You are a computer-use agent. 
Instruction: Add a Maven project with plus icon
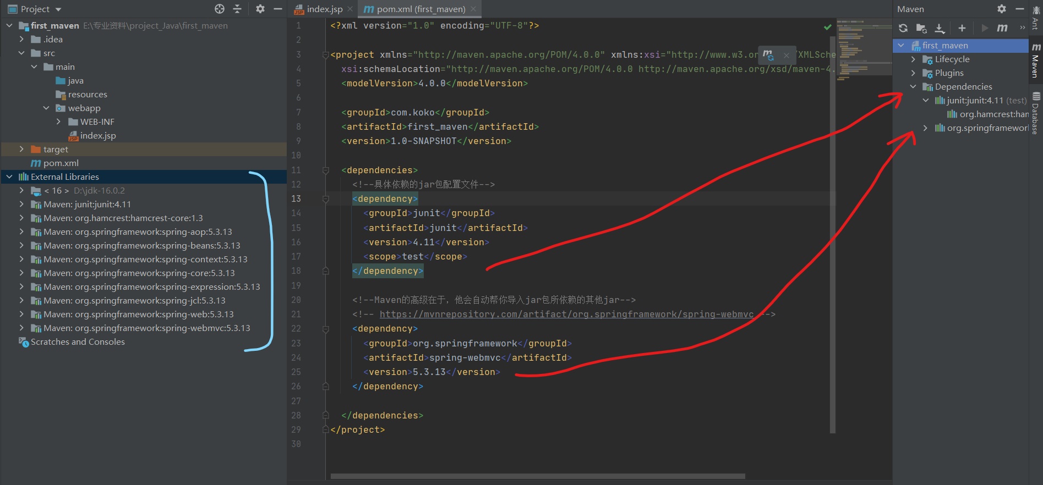[x=962, y=28]
